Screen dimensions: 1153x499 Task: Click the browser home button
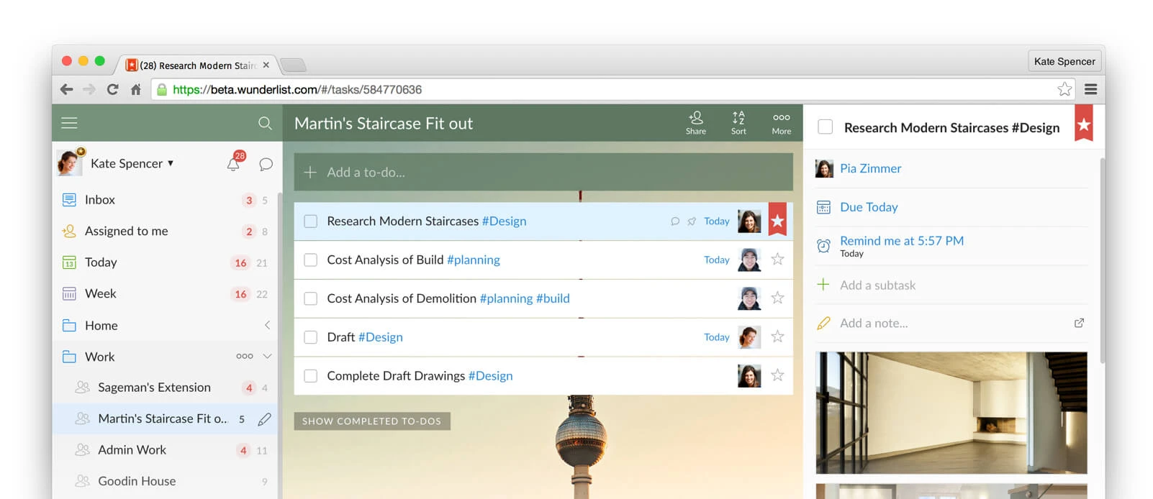(x=135, y=89)
